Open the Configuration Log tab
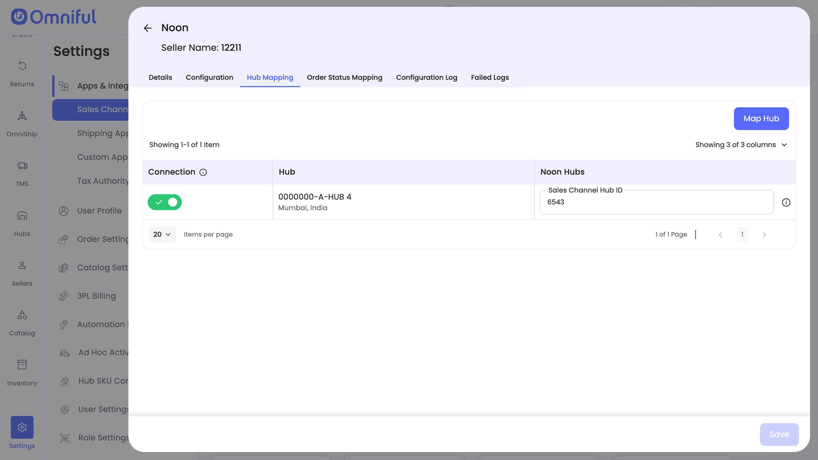The image size is (818, 460). pyautogui.click(x=426, y=78)
